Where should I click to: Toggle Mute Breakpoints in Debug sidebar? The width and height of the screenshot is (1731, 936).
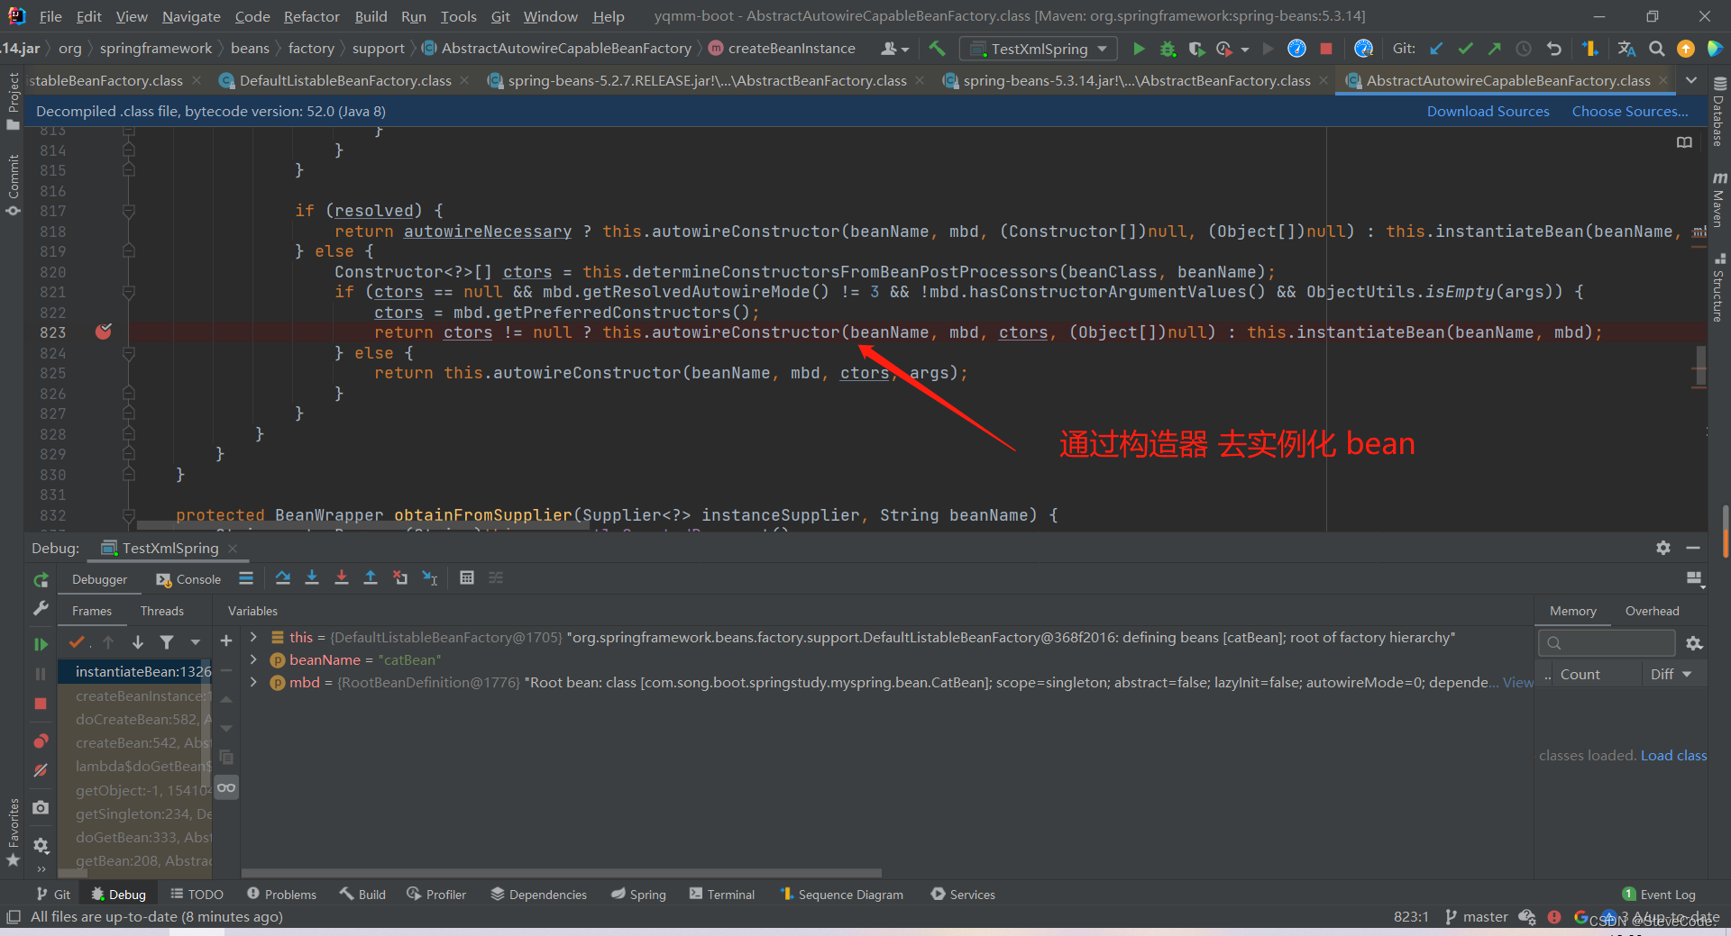pyautogui.click(x=41, y=771)
